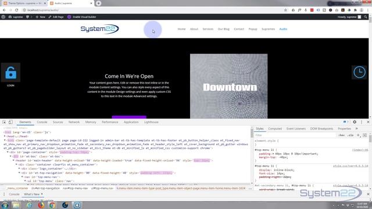Select the element inspector picker icon

(4, 122)
